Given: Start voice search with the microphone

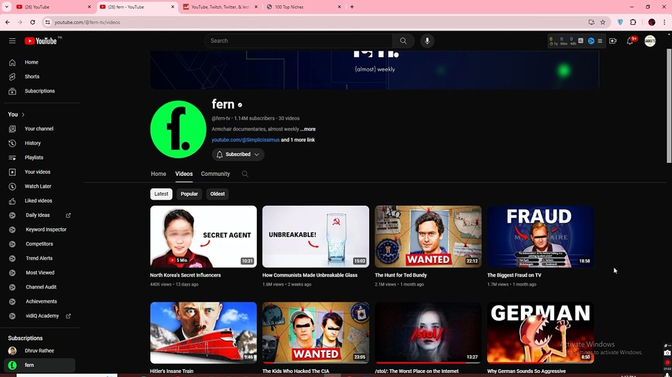Looking at the screenshot, I should coord(427,41).
